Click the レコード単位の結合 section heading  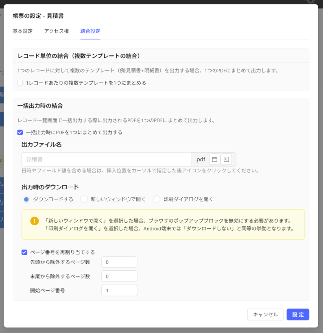coord(79,56)
